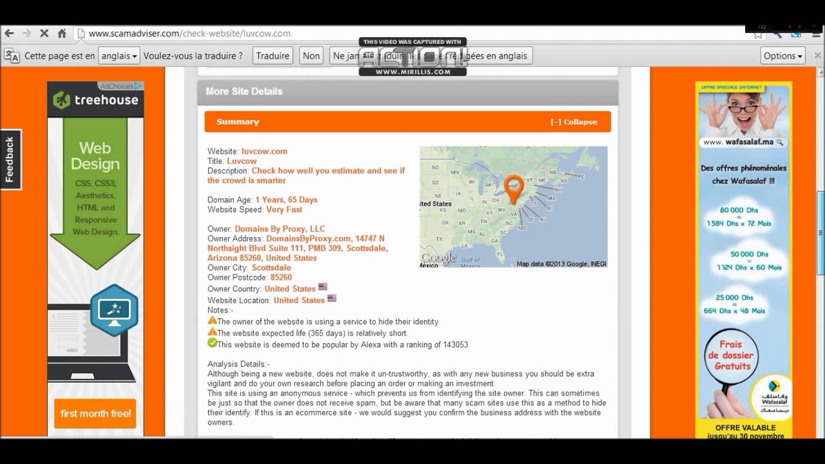Image resolution: width=825 pixels, height=464 pixels.
Task: Click the orange map location pin
Action: (x=514, y=189)
